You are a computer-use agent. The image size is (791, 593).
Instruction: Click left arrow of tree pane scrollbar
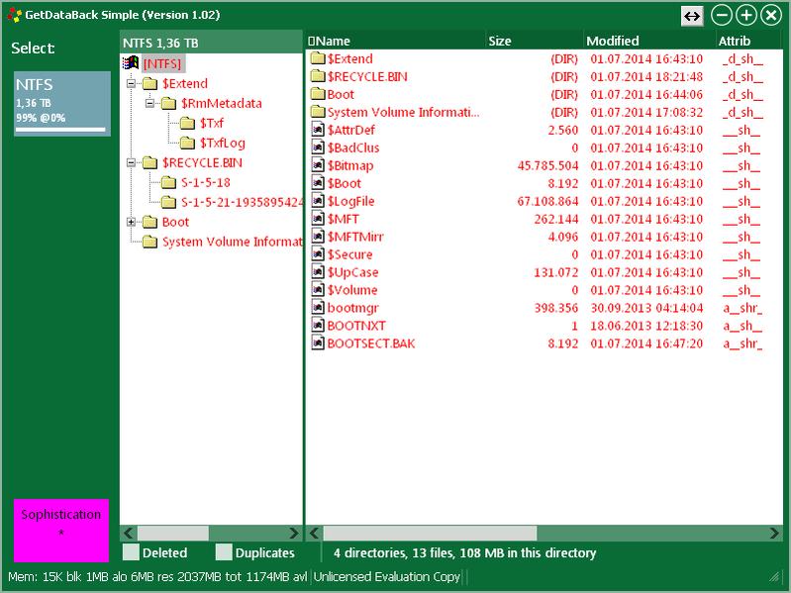click(129, 533)
